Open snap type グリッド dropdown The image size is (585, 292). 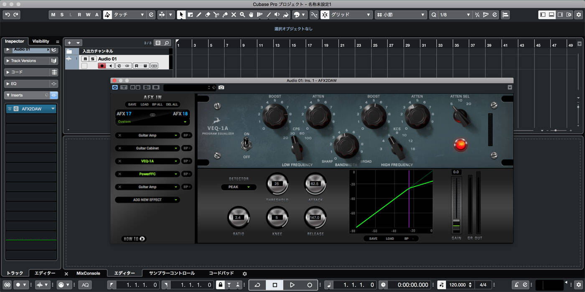click(351, 15)
